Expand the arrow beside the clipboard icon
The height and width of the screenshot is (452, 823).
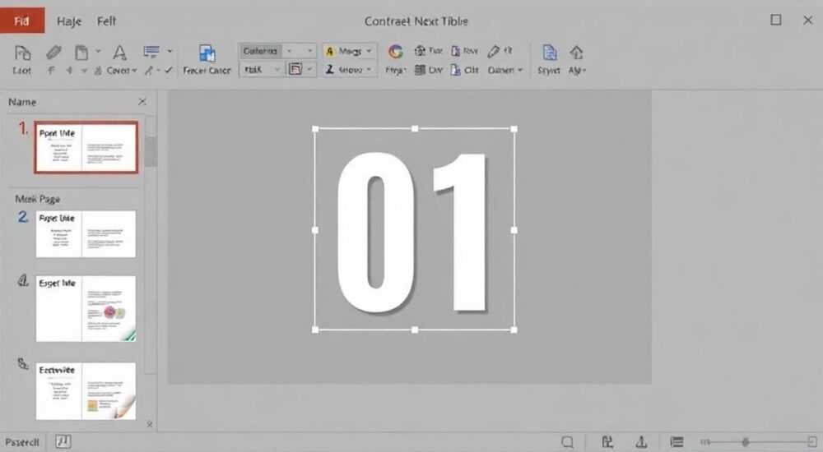tap(98, 52)
